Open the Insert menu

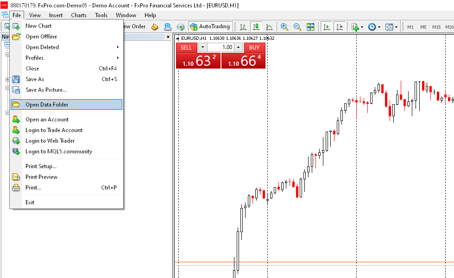click(56, 15)
